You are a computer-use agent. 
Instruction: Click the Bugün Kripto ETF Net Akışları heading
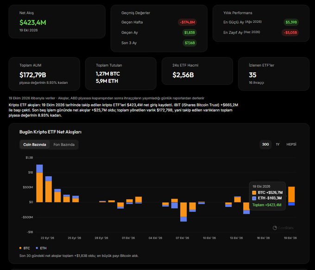pyautogui.click(x=50, y=132)
